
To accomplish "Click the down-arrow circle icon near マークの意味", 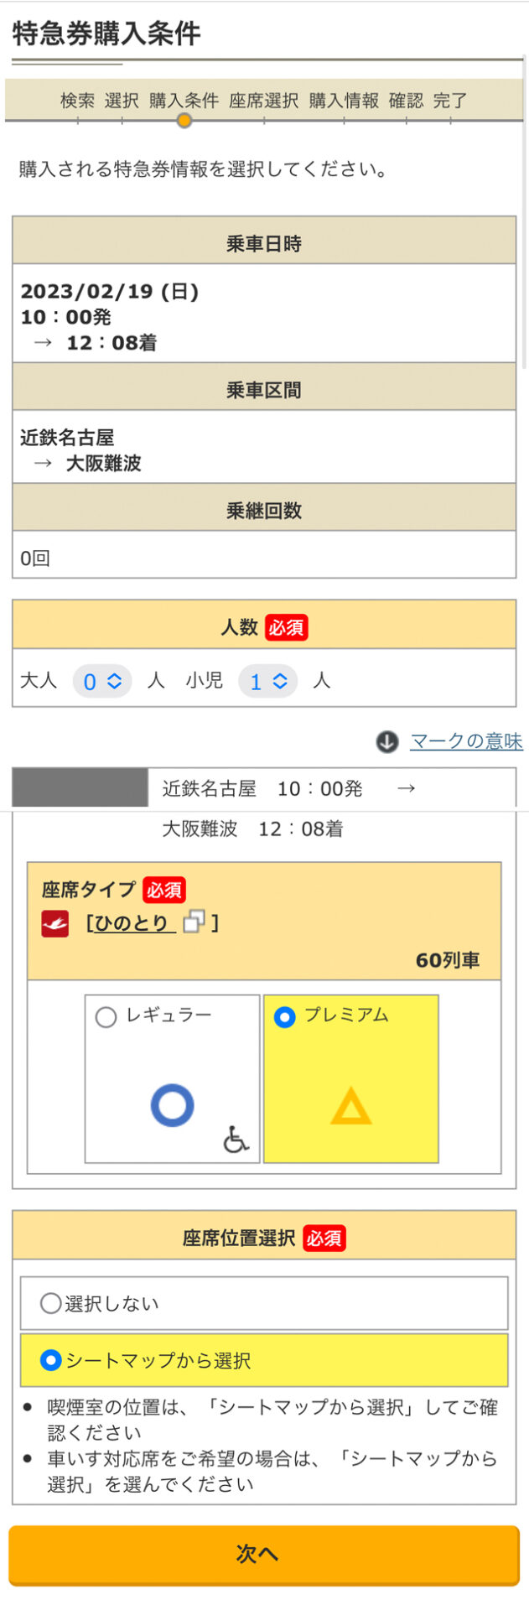I will pos(386,742).
